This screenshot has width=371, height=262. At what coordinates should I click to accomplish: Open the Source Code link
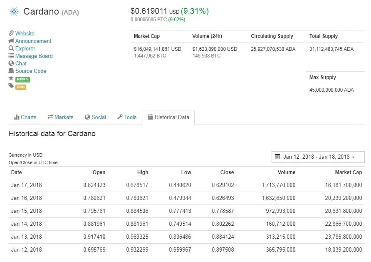[31, 71]
